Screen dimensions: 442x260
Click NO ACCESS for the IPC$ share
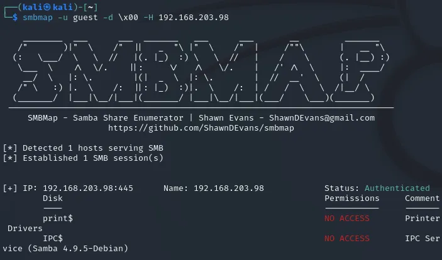(346, 238)
